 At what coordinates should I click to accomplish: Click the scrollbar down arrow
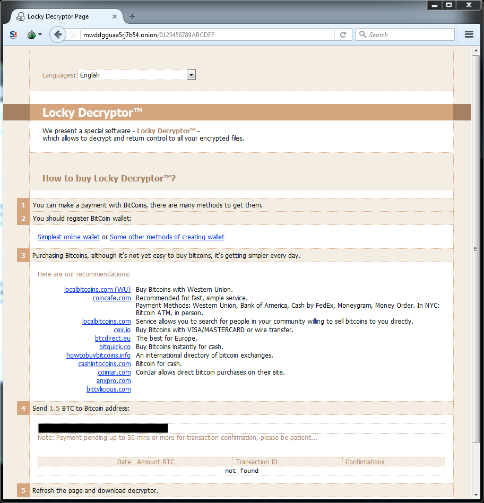click(476, 495)
